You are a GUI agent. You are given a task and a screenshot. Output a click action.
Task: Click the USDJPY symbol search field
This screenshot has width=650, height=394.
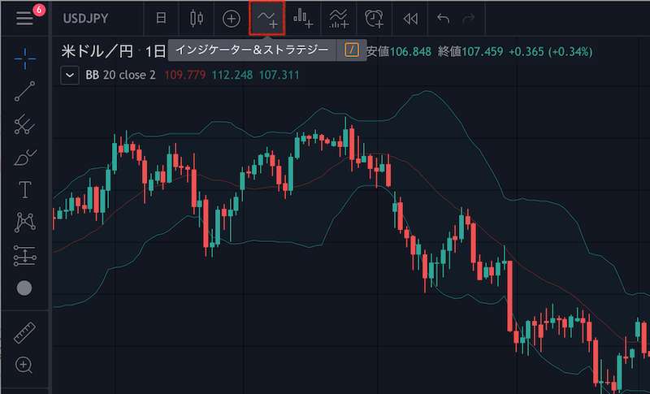pos(87,18)
